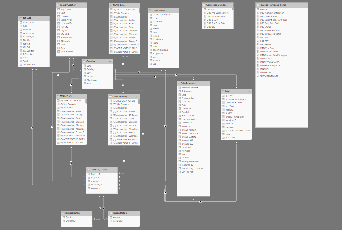Click the scrollbar in PMSR_Profit table

86,101
